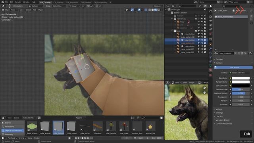Image resolution: width=254 pixels, height=143 pixels.
Task: Hide the _cube_center.002 object eye
Action: 202,52
